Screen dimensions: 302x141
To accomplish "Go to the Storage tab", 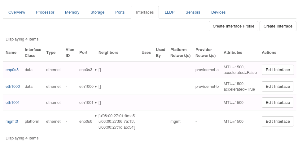I will [x=97, y=12].
